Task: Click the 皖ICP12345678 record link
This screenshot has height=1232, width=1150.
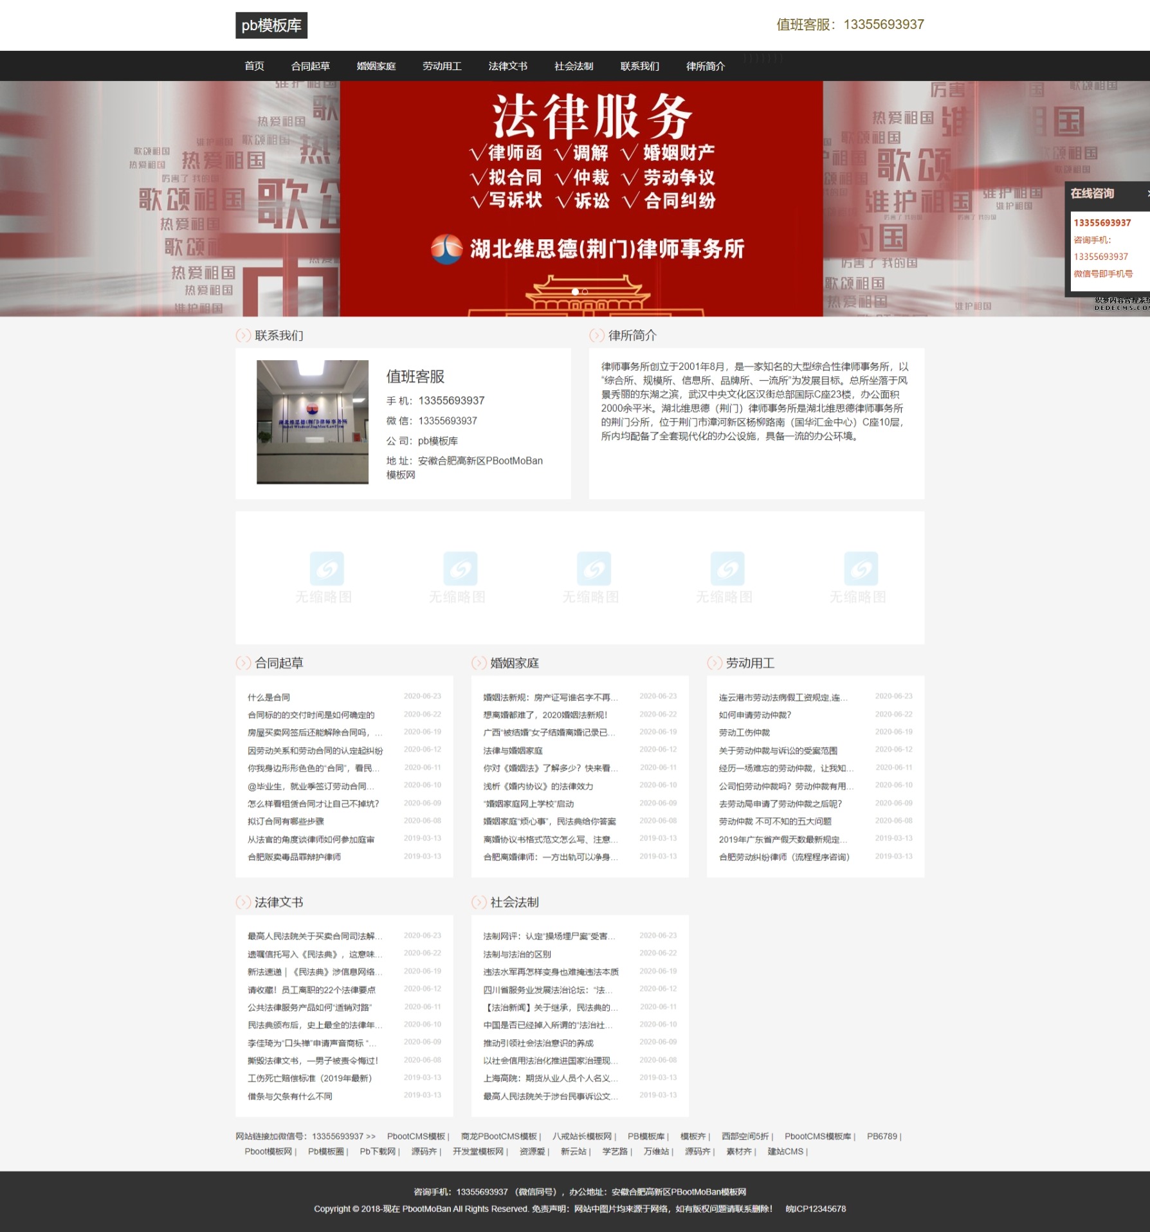Action: 816,1209
